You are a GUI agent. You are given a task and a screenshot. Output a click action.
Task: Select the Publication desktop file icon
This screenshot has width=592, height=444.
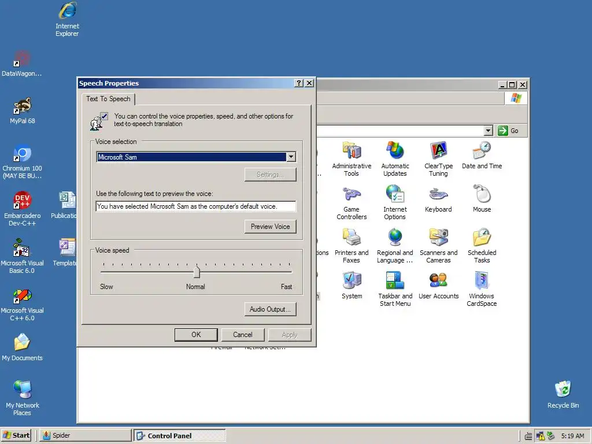pos(64,205)
